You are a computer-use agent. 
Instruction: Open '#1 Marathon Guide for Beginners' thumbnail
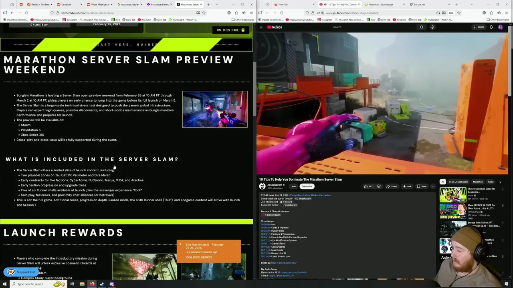pyautogui.click(x=453, y=195)
